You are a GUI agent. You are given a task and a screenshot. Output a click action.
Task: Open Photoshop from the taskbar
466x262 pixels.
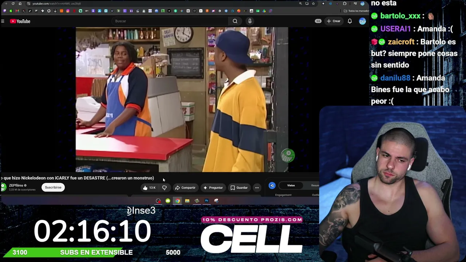click(x=206, y=201)
